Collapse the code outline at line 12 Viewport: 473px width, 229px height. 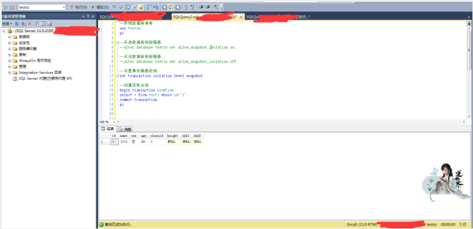coord(117,76)
